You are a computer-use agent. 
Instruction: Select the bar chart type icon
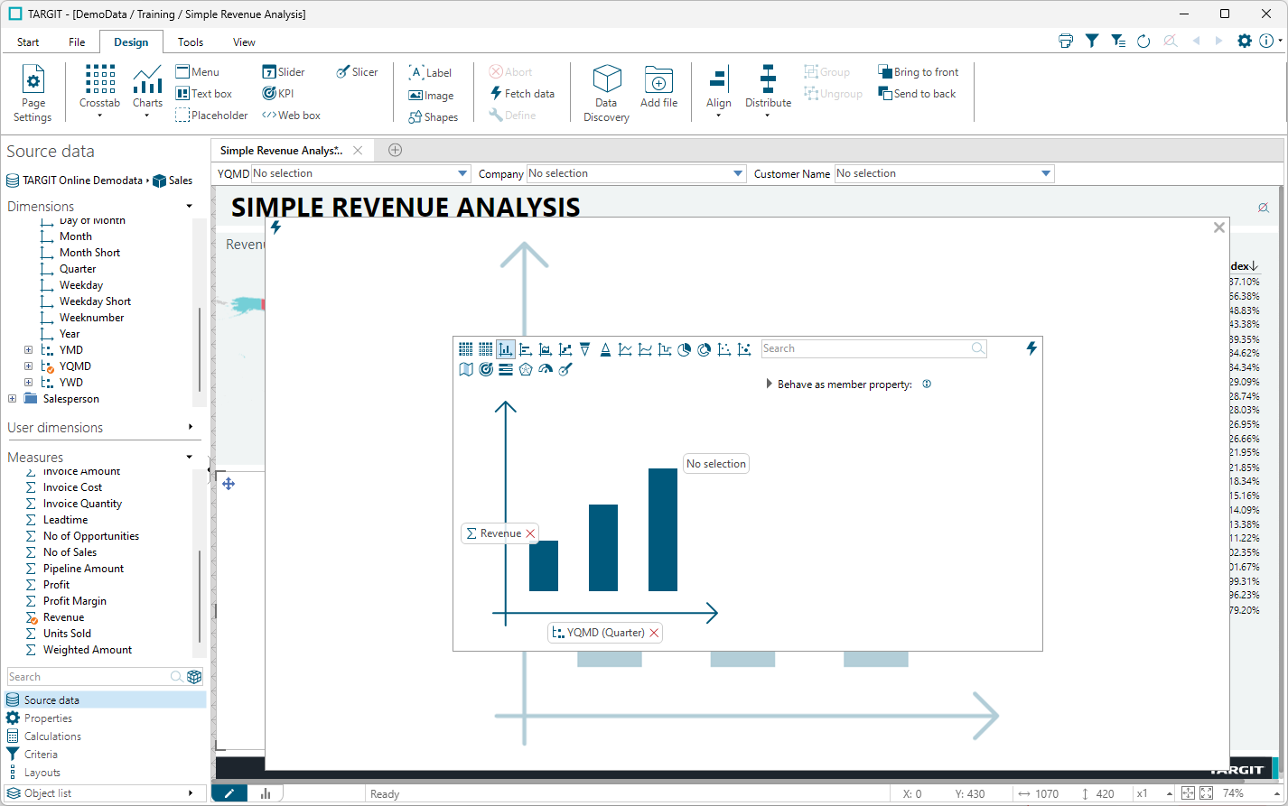[x=506, y=349]
